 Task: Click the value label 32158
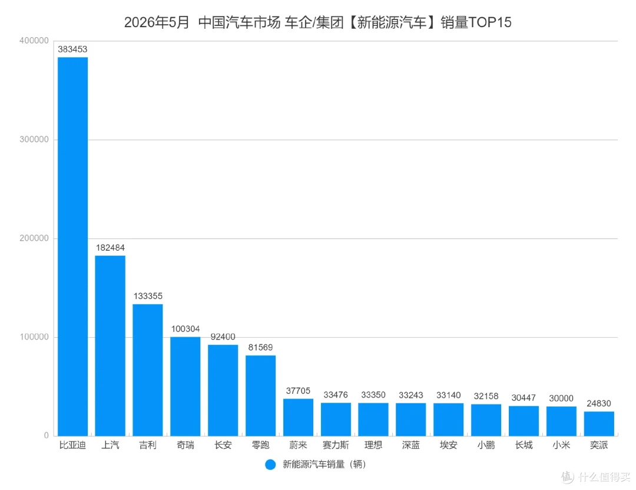click(486, 396)
